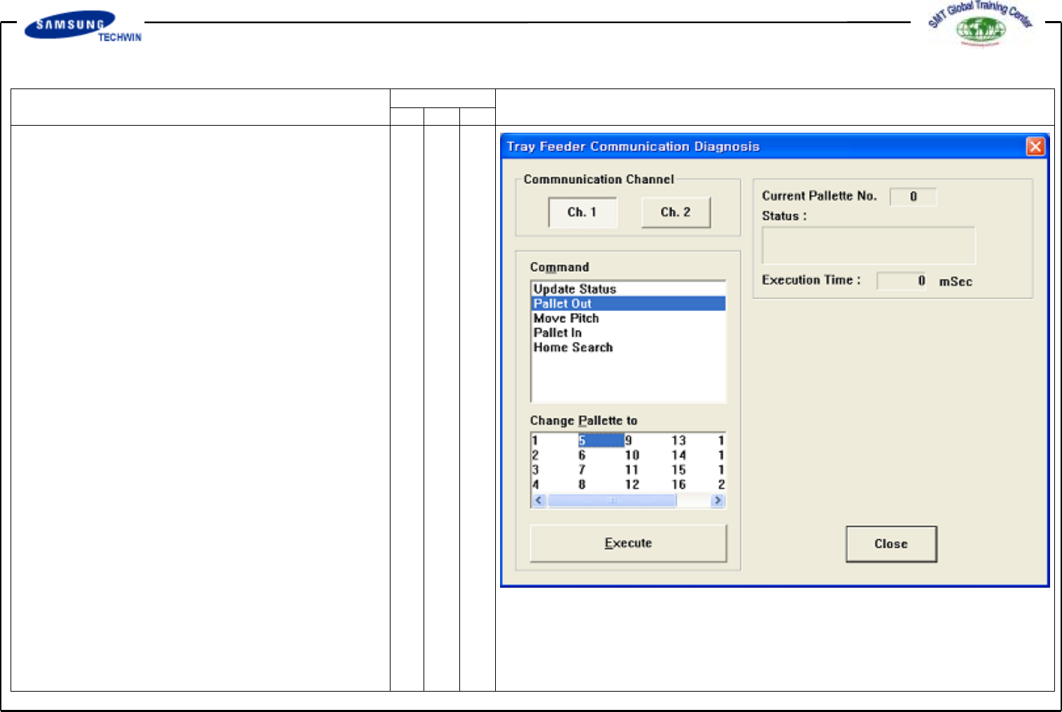Screen dimensions: 1062x712
Task: Pick pallette number 8
Action: tap(582, 484)
